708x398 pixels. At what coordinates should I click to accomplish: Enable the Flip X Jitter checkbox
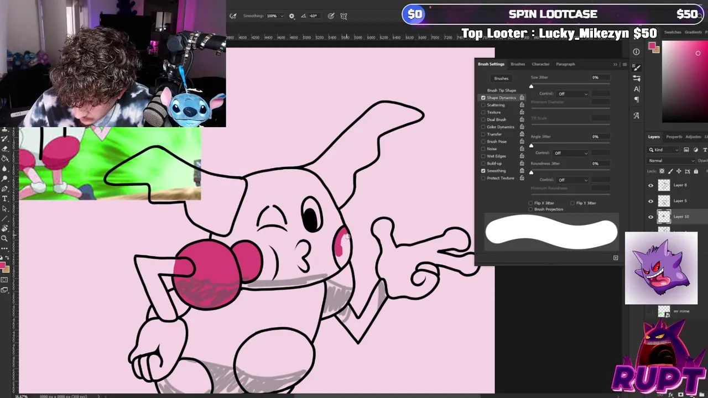[530, 203]
